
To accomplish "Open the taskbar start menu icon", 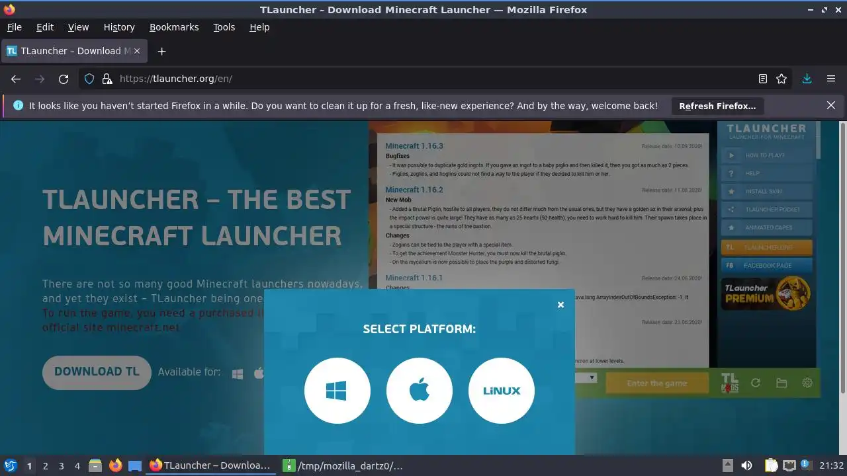I will coord(11,465).
